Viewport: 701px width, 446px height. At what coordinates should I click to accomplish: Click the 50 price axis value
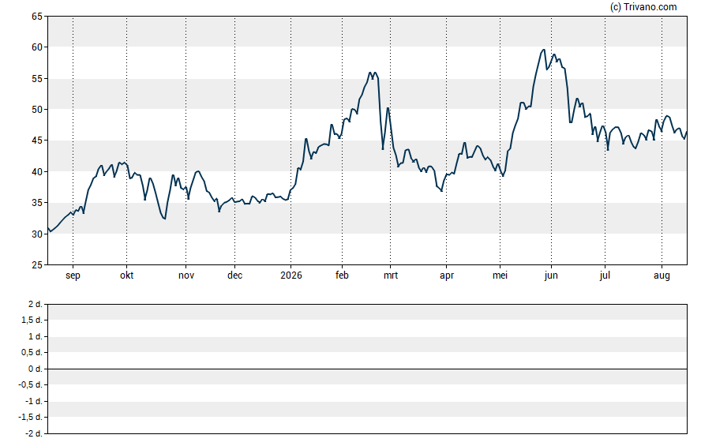click(x=37, y=110)
